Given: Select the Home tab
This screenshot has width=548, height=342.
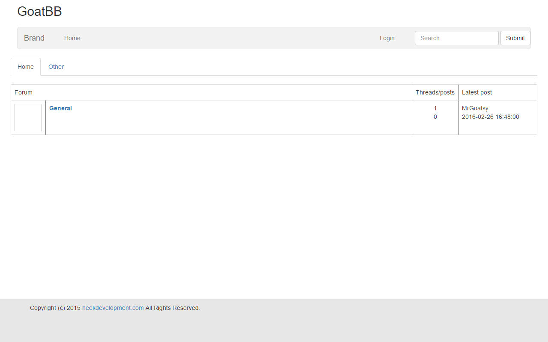Looking at the screenshot, I should (x=26, y=67).
